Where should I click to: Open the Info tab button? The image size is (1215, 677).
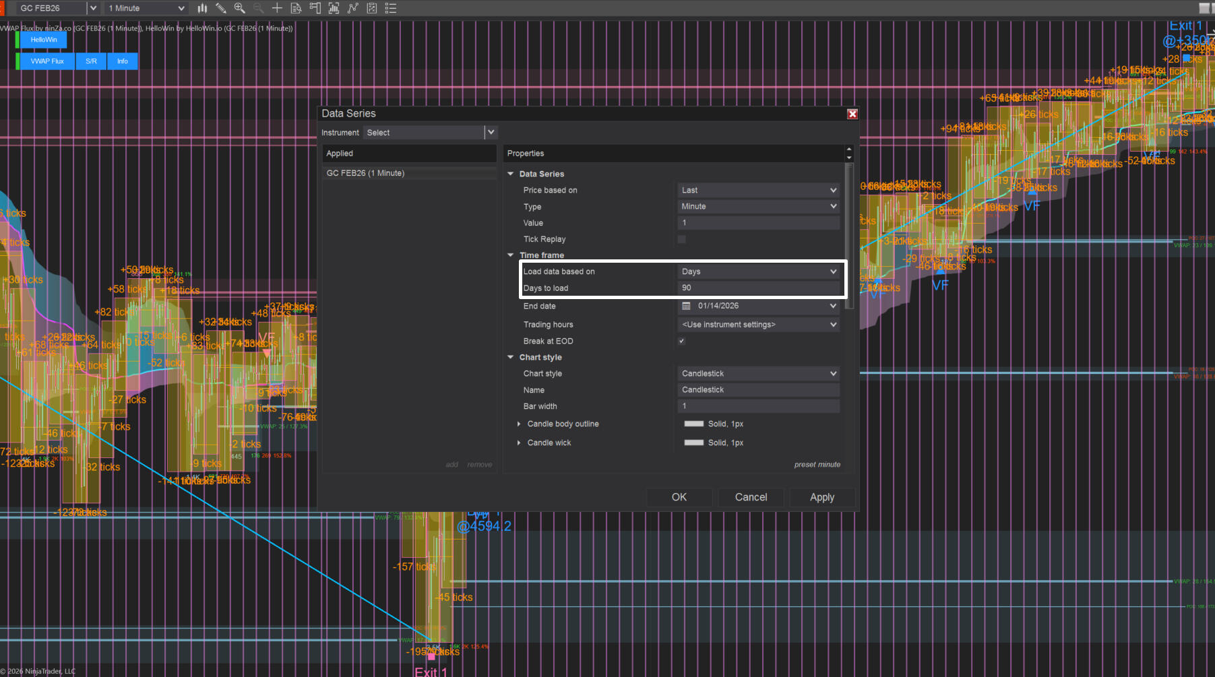coord(123,61)
